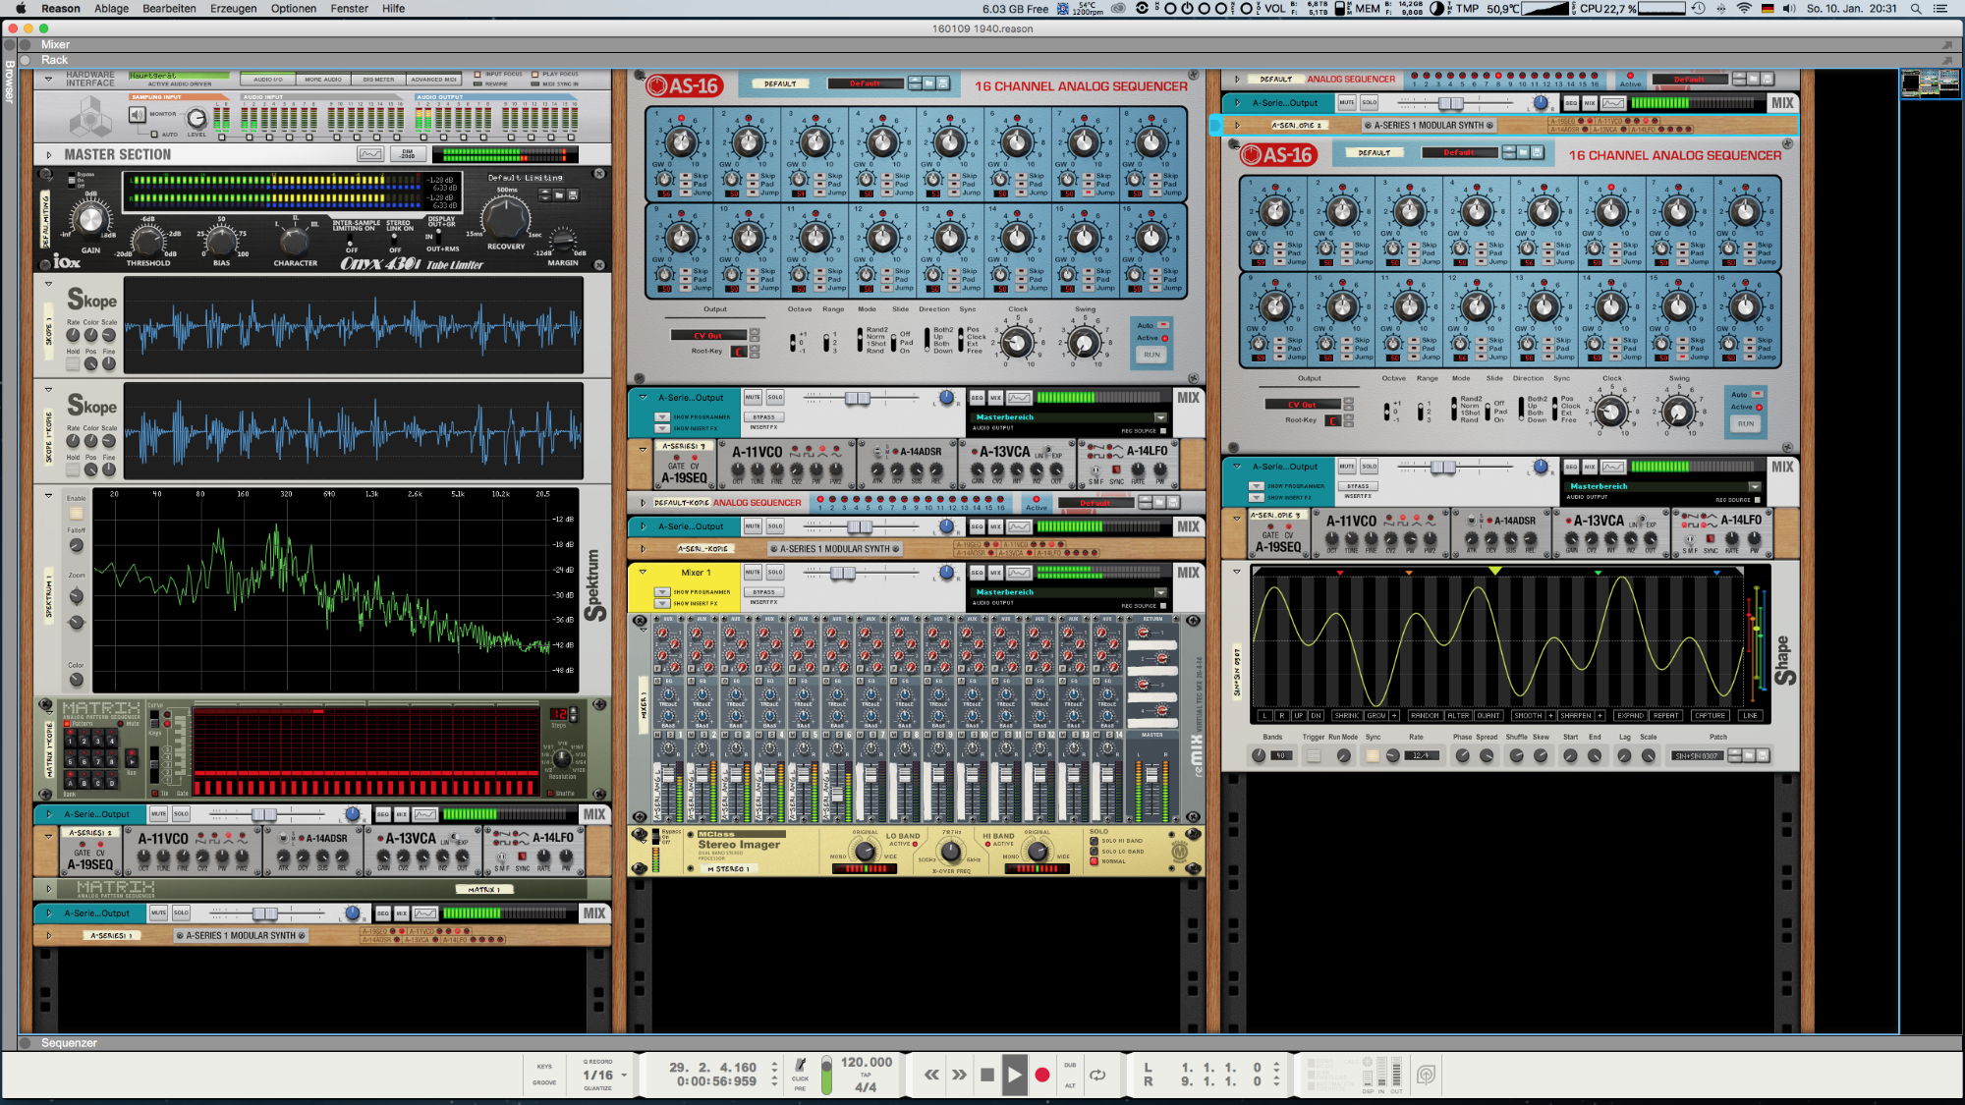Viewport: 1965px width, 1105px height.
Task: Open the Fenster menu
Action: [x=349, y=9]
